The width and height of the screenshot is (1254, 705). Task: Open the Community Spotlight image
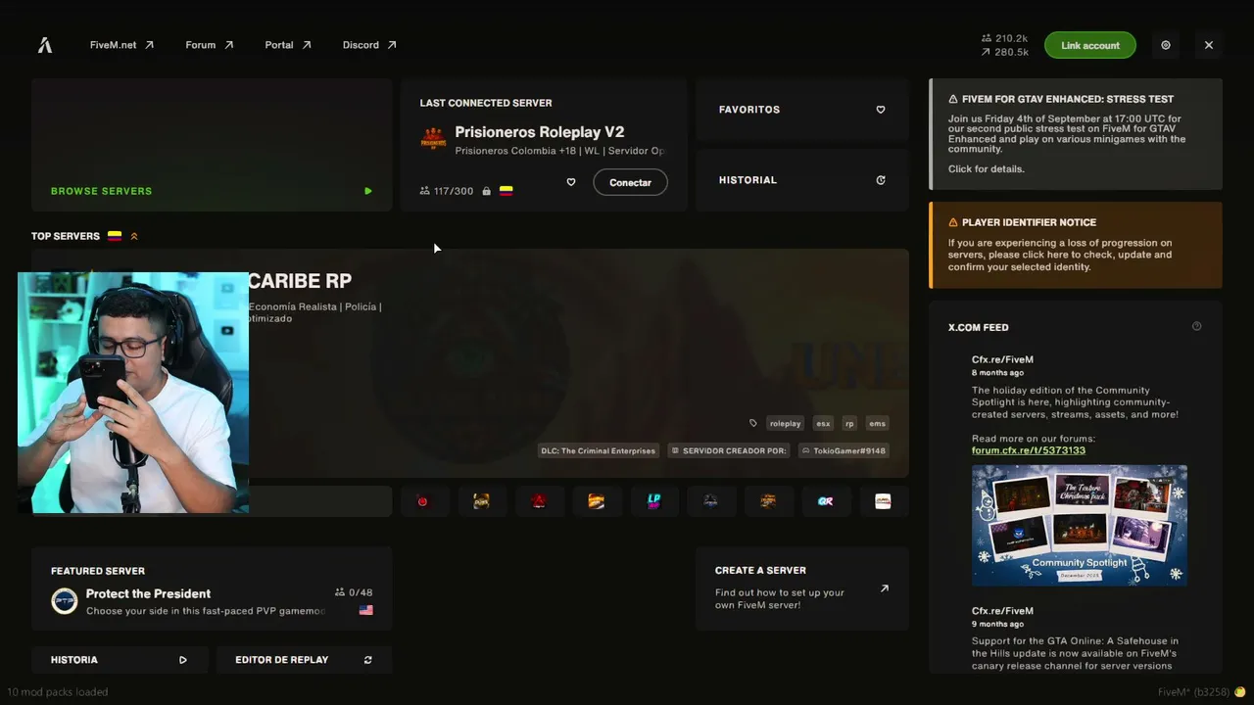pos(1080,526)
